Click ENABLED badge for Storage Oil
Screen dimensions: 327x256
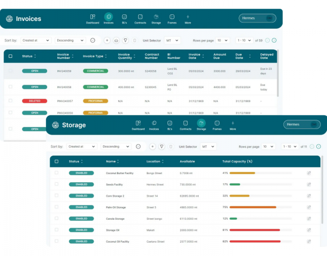(81, 230)
